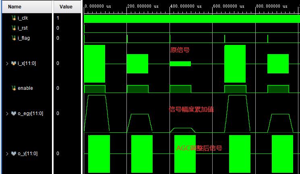Click the enable signal icon

click(x=14, y=88)
